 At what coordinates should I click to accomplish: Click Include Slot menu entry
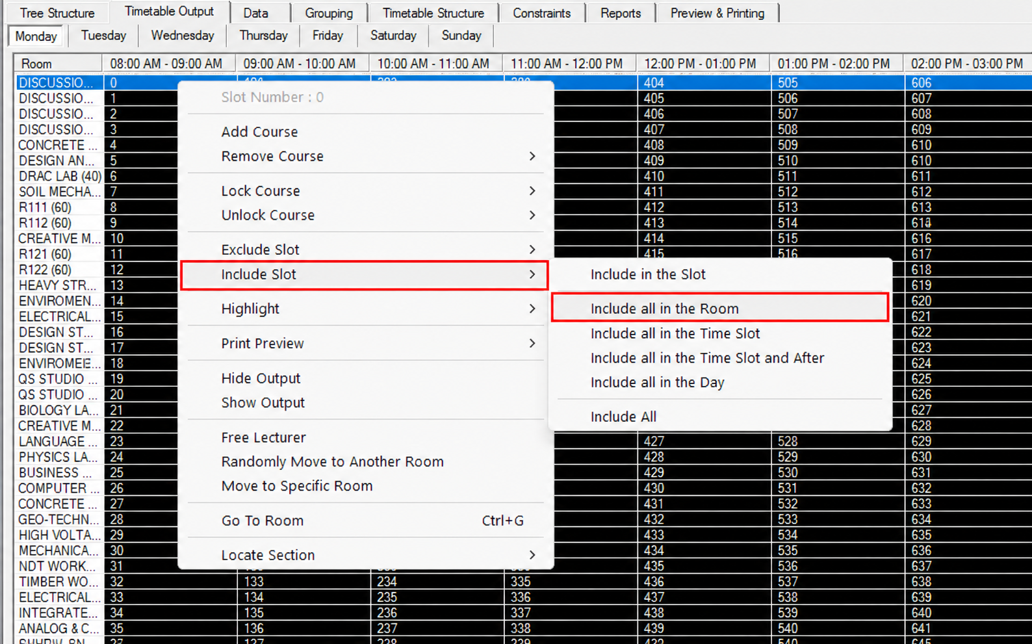[365, 275]
